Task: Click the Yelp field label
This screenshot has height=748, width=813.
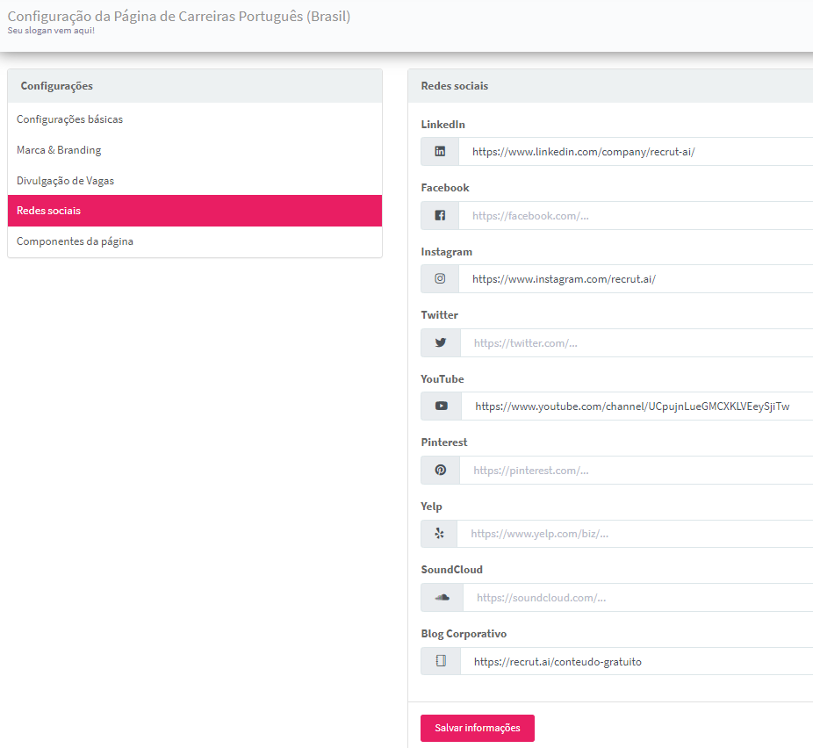Action: [431, 507]
